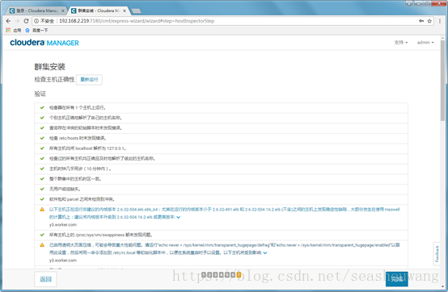Click checkmark beside 10 minutes clock sync
Image resolution: width=448 pixels, height=292 pixels.
[42, 169]
